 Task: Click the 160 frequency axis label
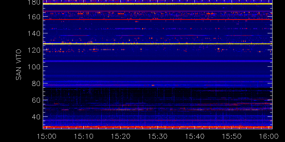coord(33,17)
